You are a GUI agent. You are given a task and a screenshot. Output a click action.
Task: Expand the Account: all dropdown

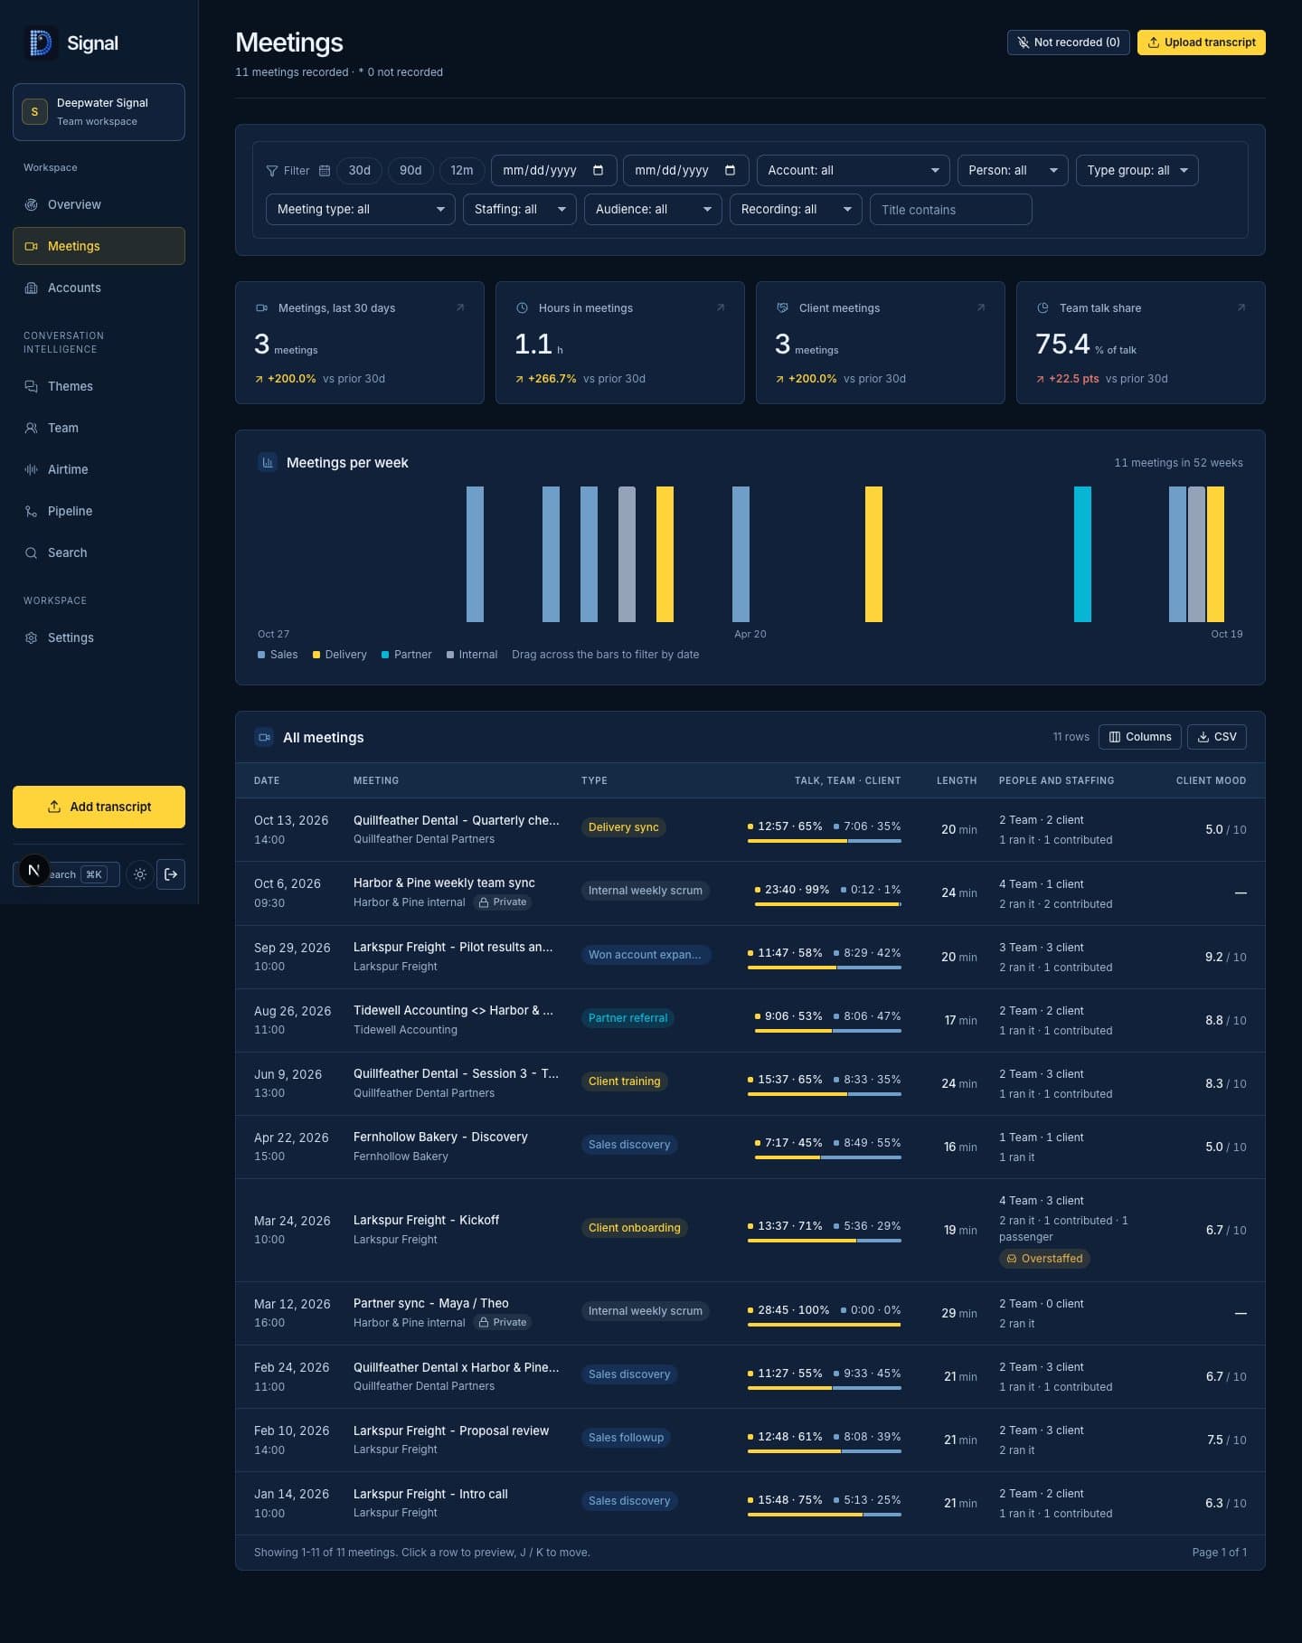(853, 170)
